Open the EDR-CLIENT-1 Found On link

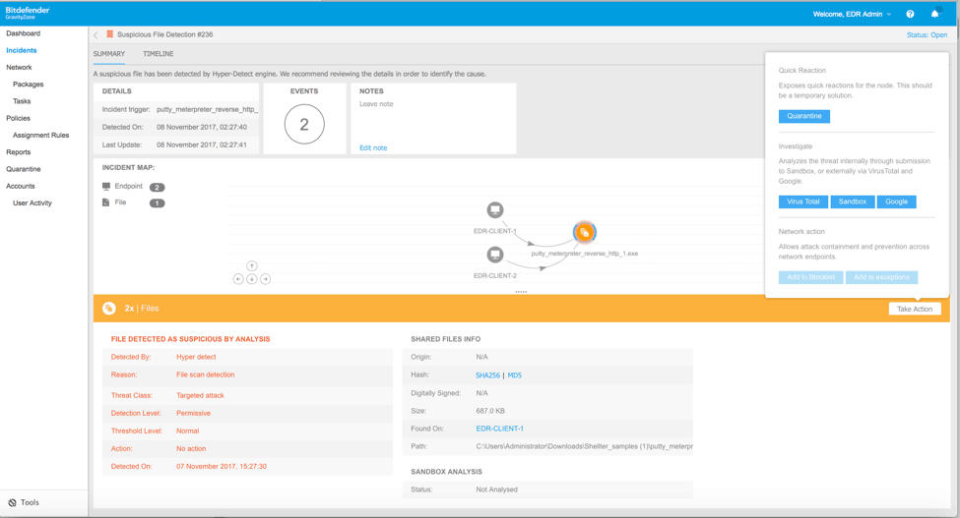499,429
